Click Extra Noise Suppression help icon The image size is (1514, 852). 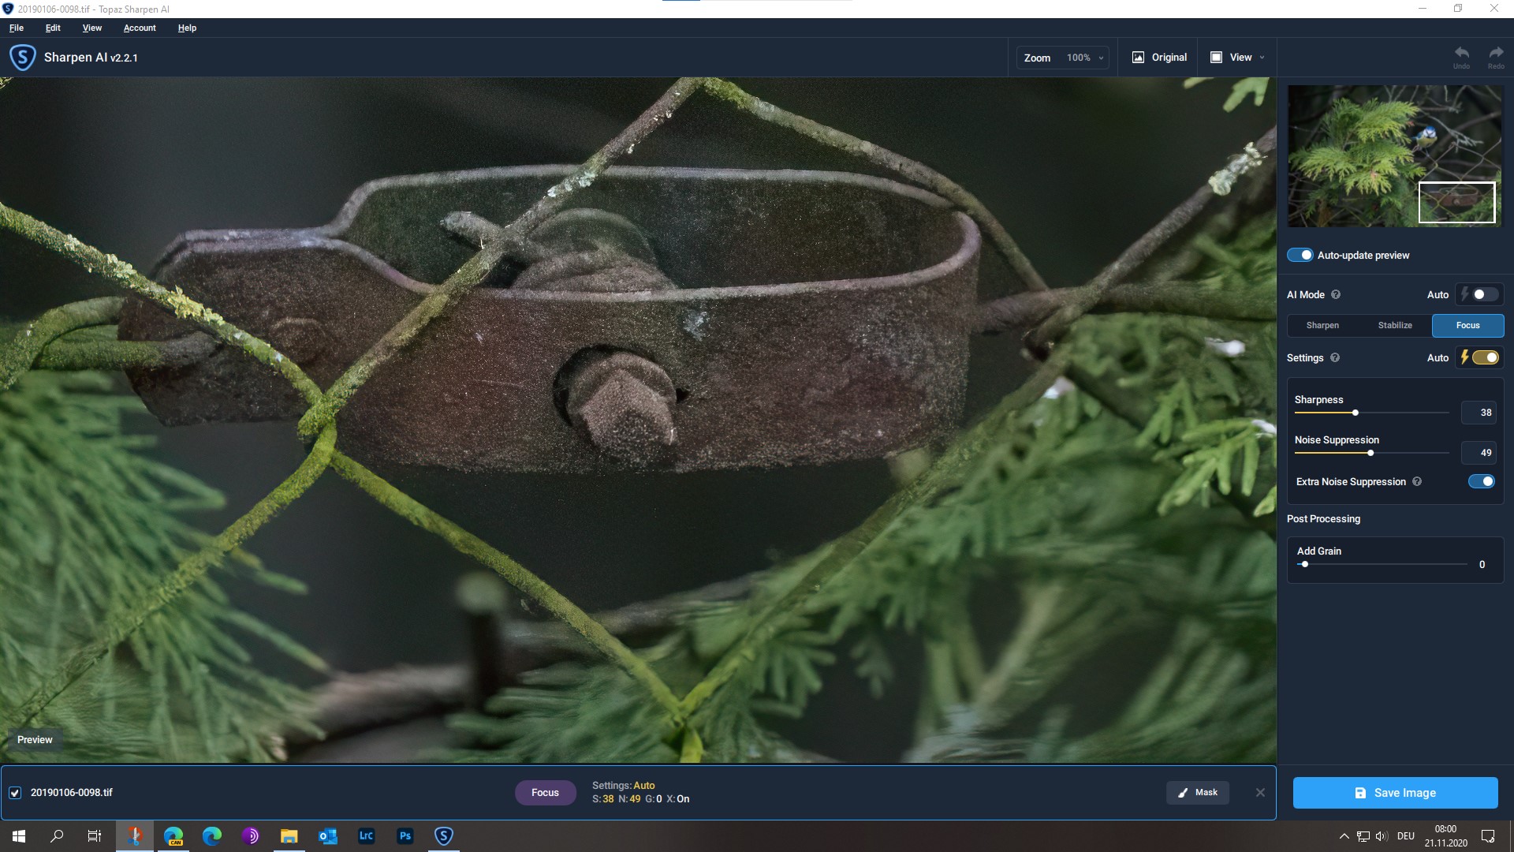[1417, 482]
